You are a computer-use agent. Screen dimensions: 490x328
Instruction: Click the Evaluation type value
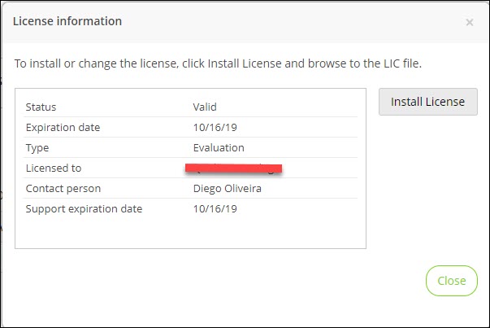(x=219, y=147)
